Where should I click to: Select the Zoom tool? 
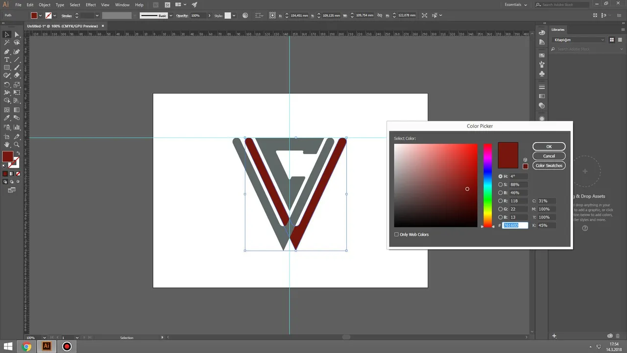pos(17,145)
